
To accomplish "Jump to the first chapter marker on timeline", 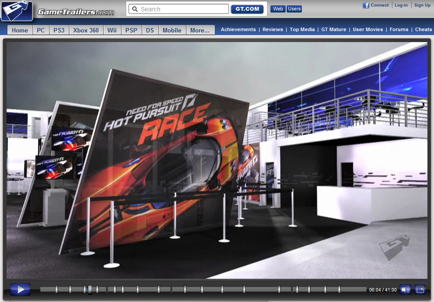I will (57, 290).
